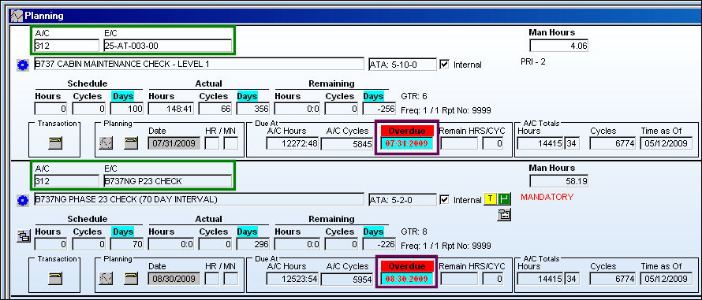Screen dimensions: 702x300
Task: Click the MANDATORY label in red
Action: pos(547,197)
